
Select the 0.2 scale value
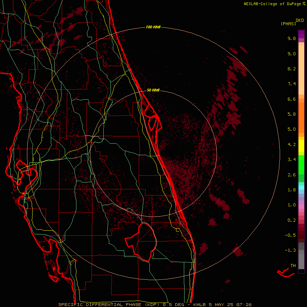[292, 220]
